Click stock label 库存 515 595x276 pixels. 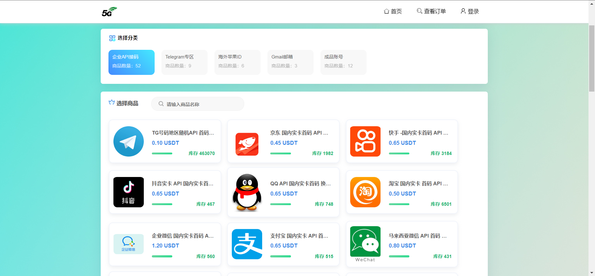[x=324, y=257]
